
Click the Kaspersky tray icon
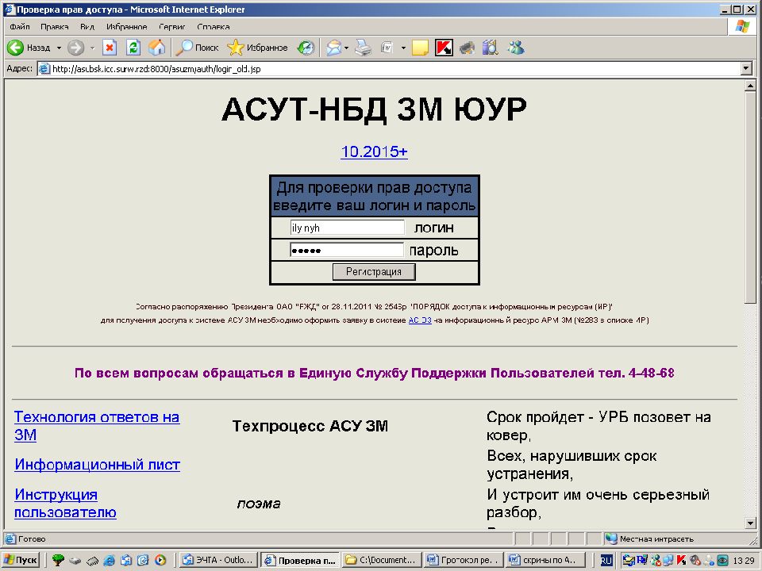coord(682,560)
